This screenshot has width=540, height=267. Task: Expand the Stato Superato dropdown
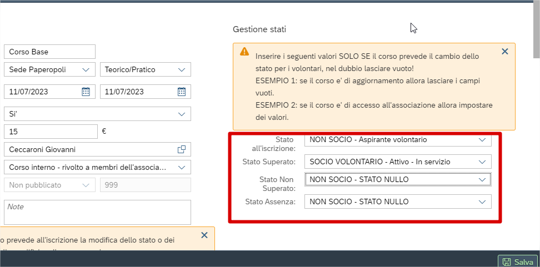click(x=482, y=162)
